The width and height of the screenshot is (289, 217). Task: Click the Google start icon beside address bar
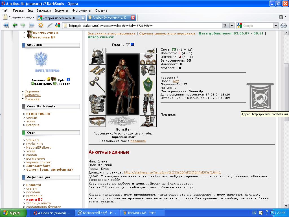tap(58, 25)
